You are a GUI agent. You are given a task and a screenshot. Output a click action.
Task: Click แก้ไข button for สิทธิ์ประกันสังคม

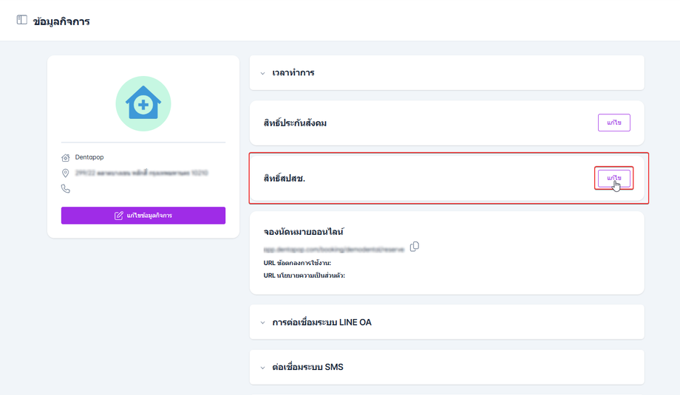[x=613, y=123]
